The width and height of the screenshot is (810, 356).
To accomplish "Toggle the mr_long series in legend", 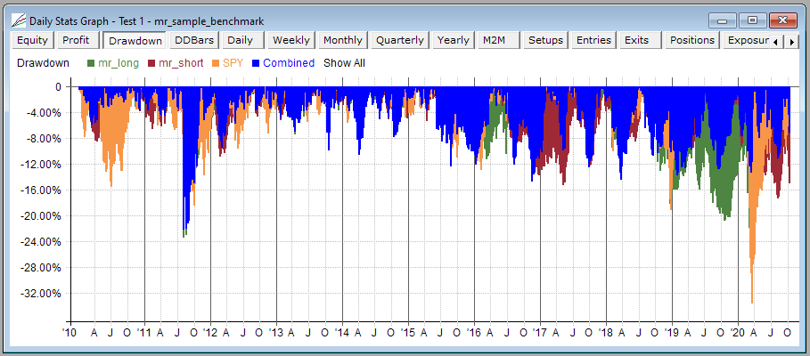I will coord(119,63).
